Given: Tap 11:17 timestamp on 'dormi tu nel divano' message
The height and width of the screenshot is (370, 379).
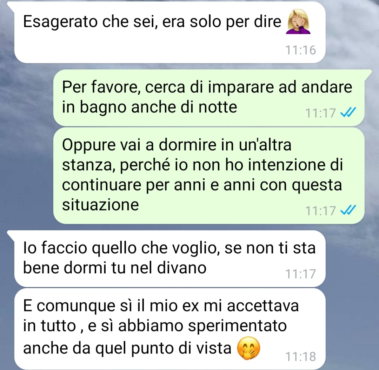Looking at the screenshot, I should (301, 274).
